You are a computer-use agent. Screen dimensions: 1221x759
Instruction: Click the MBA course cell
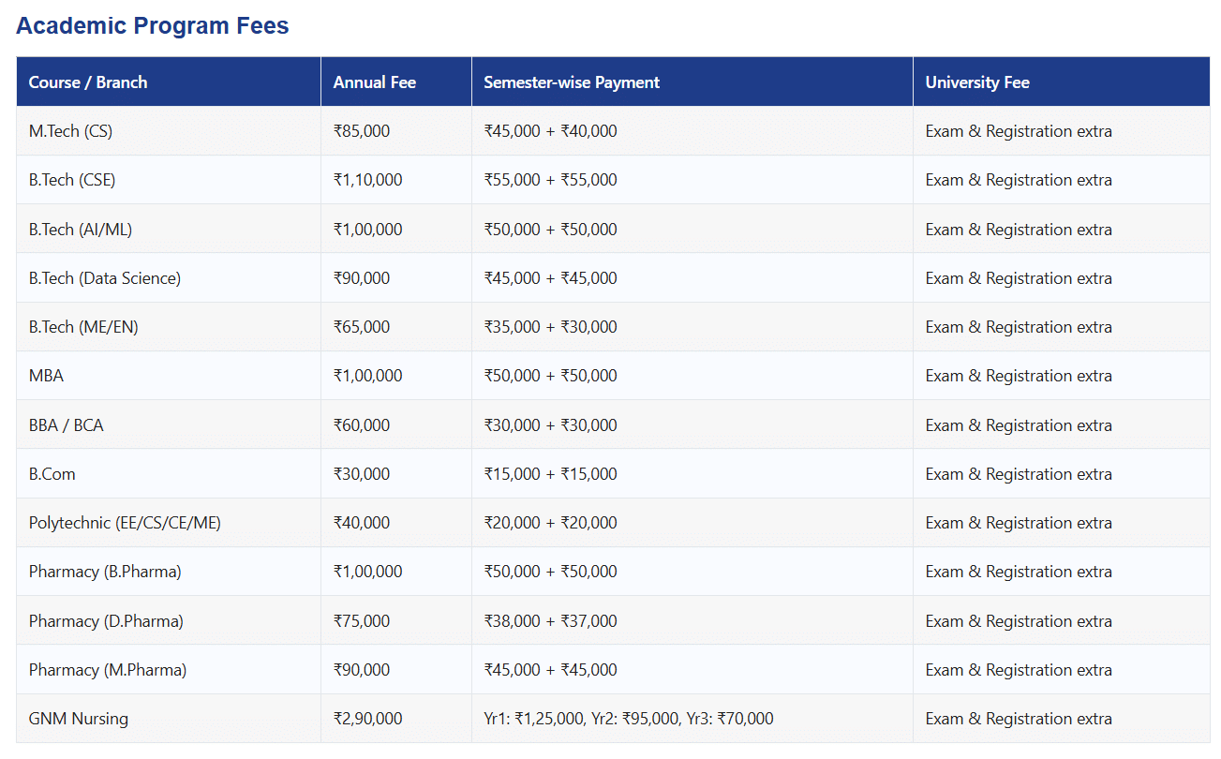pyautogui.click(x=46, y=376)
